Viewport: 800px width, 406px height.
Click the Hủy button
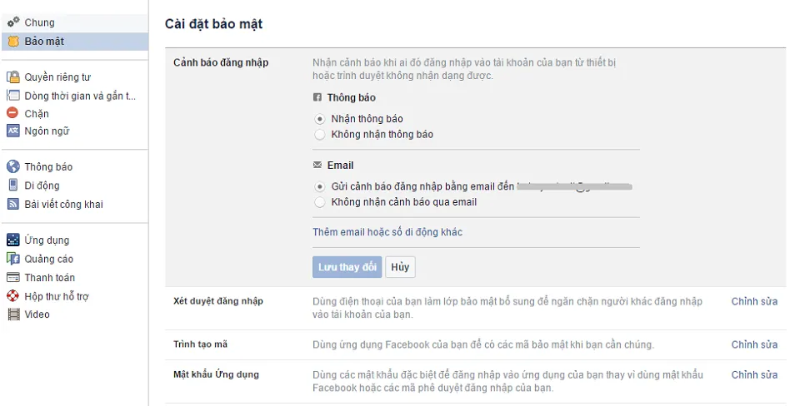(400, 267)
